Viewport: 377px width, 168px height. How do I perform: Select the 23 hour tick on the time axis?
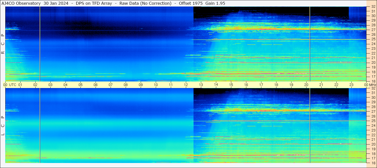[x=351, y=85]
